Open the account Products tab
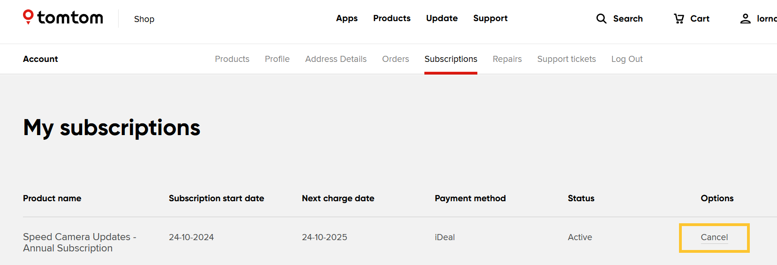The image size is (777, 265). (232, 59)
